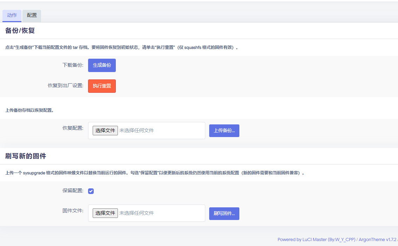Open file picker for 固件文件

(105, 213)
